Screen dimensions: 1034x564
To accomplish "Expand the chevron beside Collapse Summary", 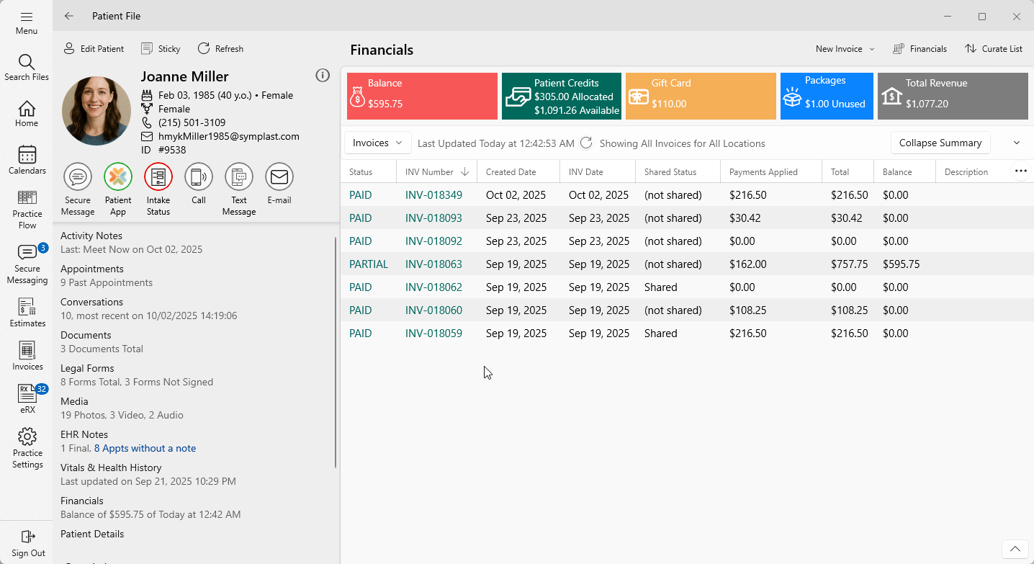I will [1017, 143].
